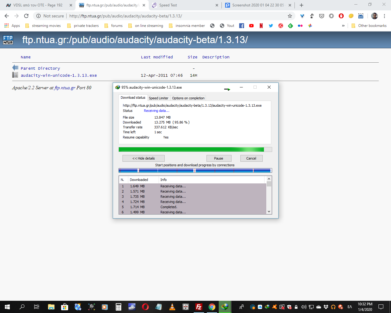Click the connections list scrollbar up arrow
Viewport: 391px width, 313px height.
coord(269,179)
